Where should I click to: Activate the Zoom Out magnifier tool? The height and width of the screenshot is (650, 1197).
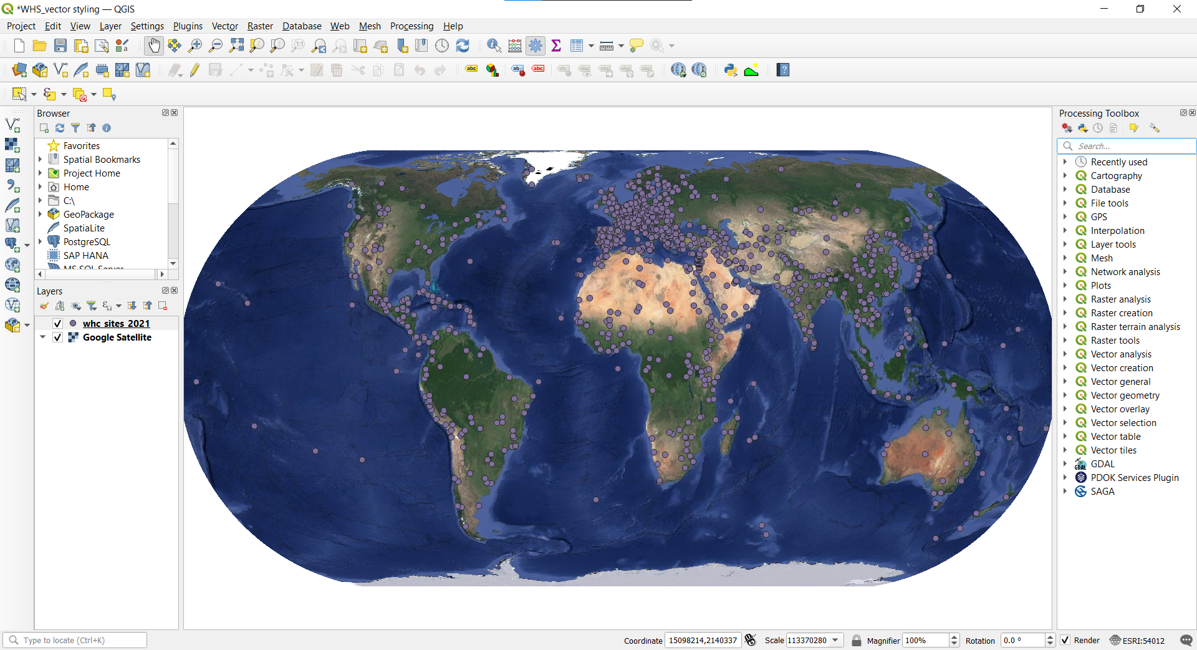(216, 46)
